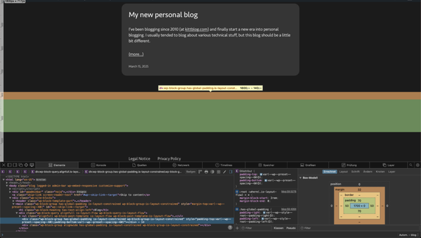Image resolution: width=421 pixels, height=238 pixels.
Task: Expand the head element node
Action: 7,183
